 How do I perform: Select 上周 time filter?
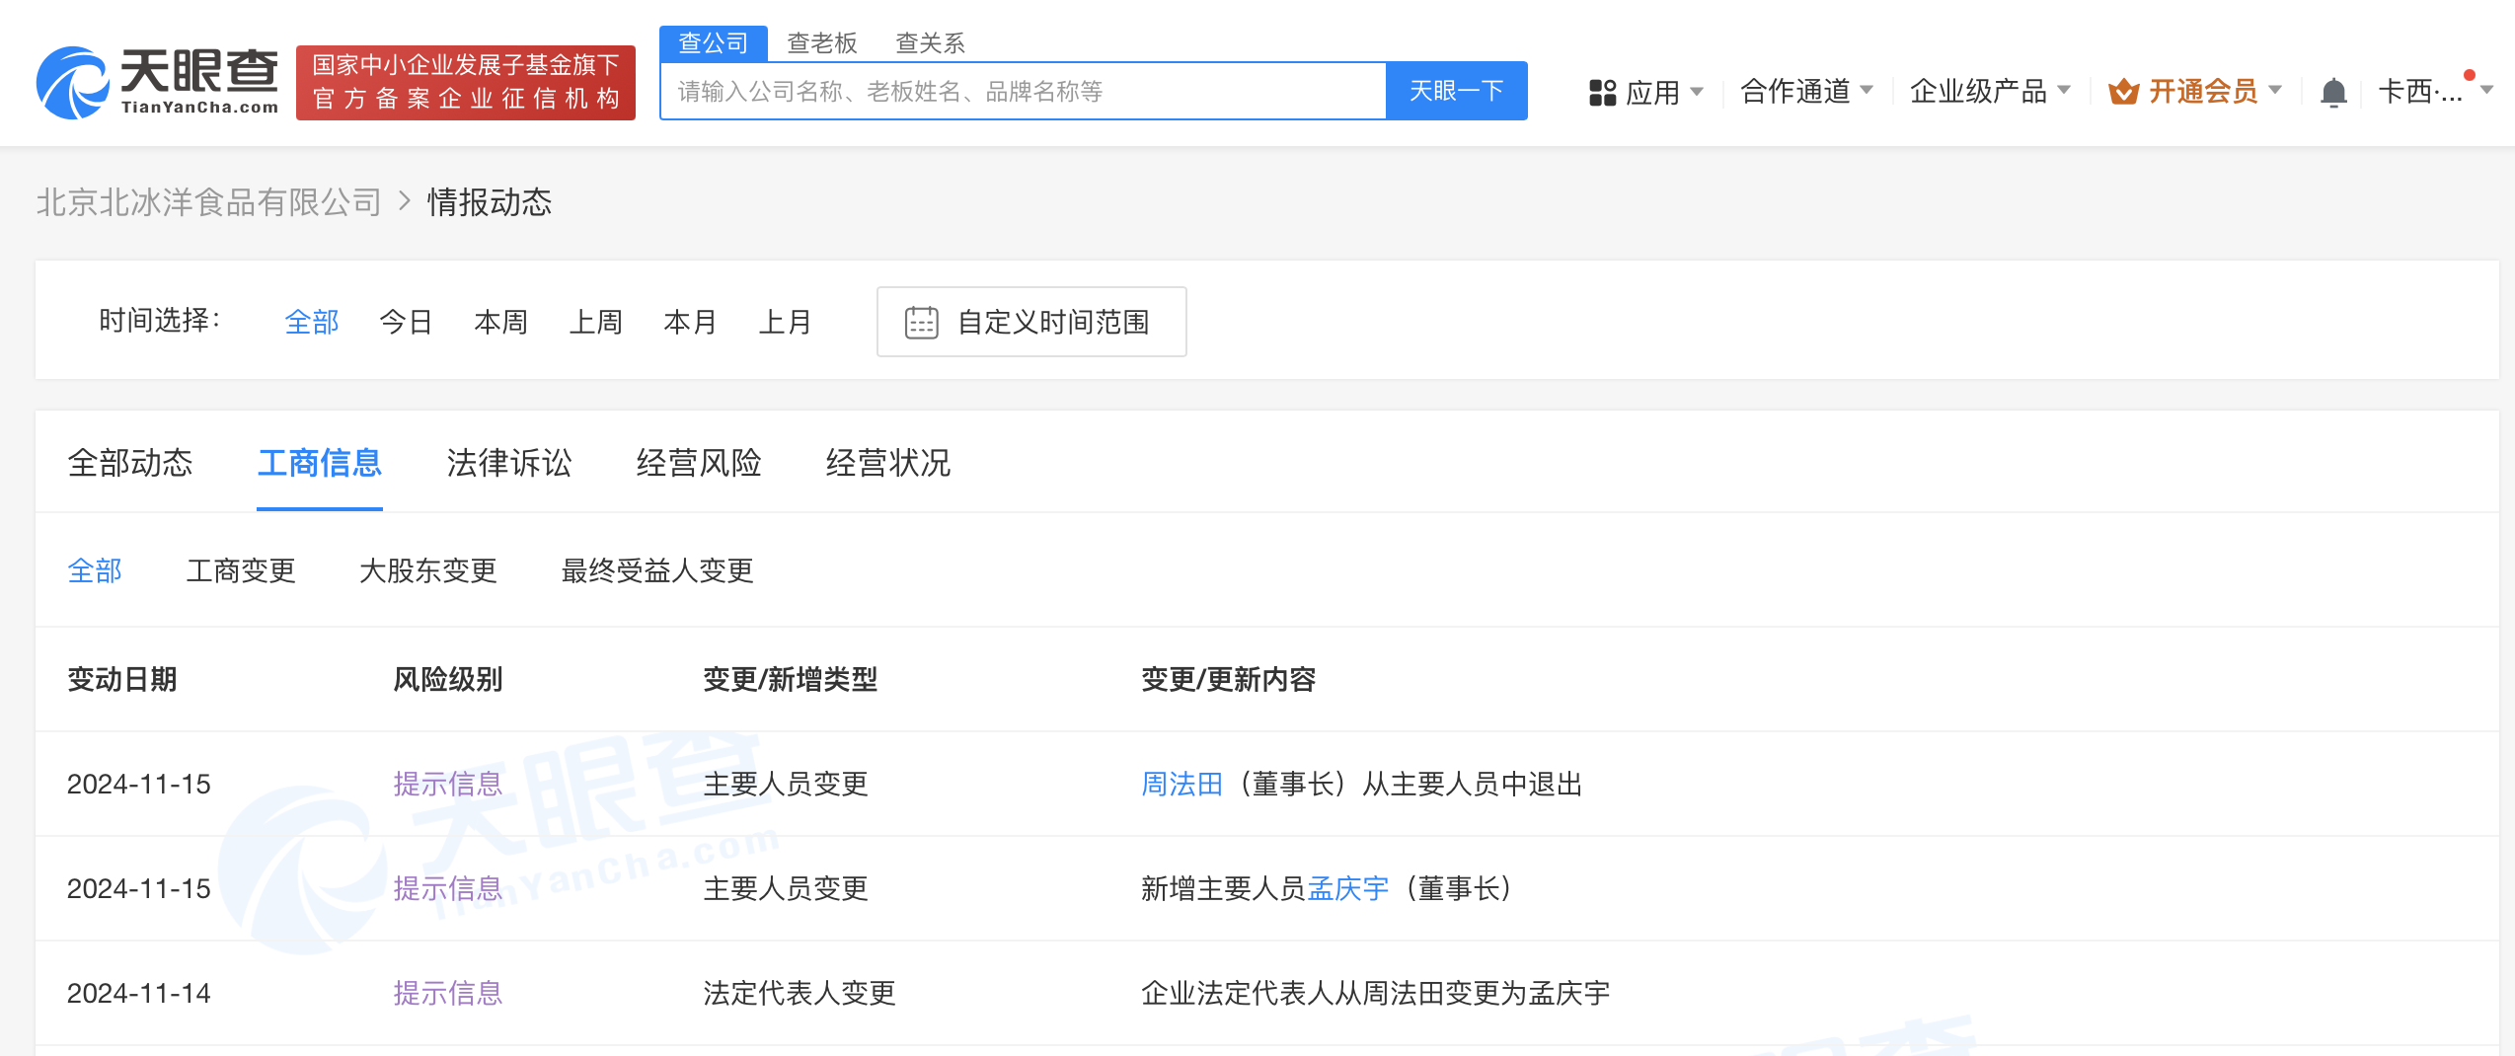click(596, 322)
